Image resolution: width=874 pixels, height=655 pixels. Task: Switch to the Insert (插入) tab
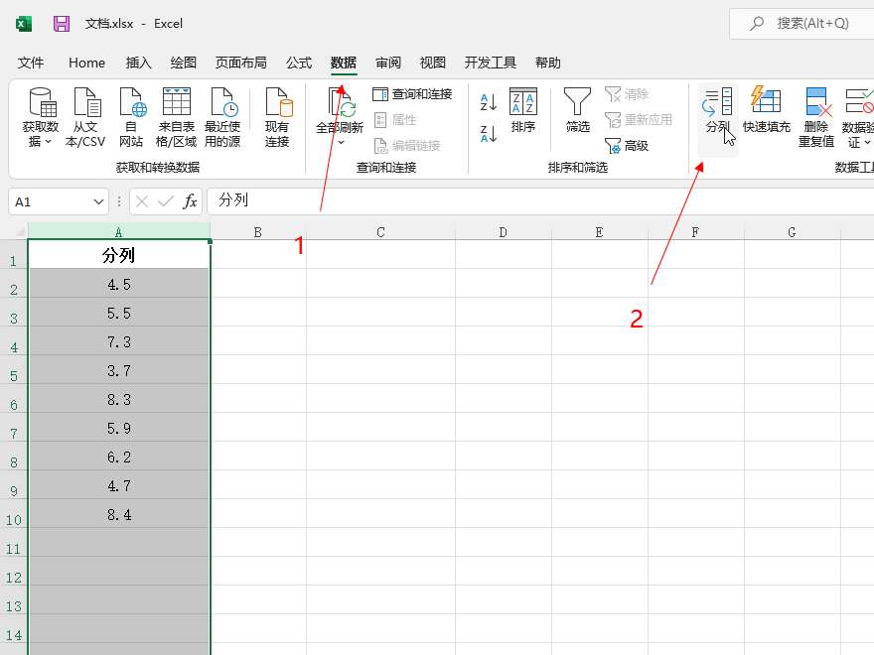point(139,63)
